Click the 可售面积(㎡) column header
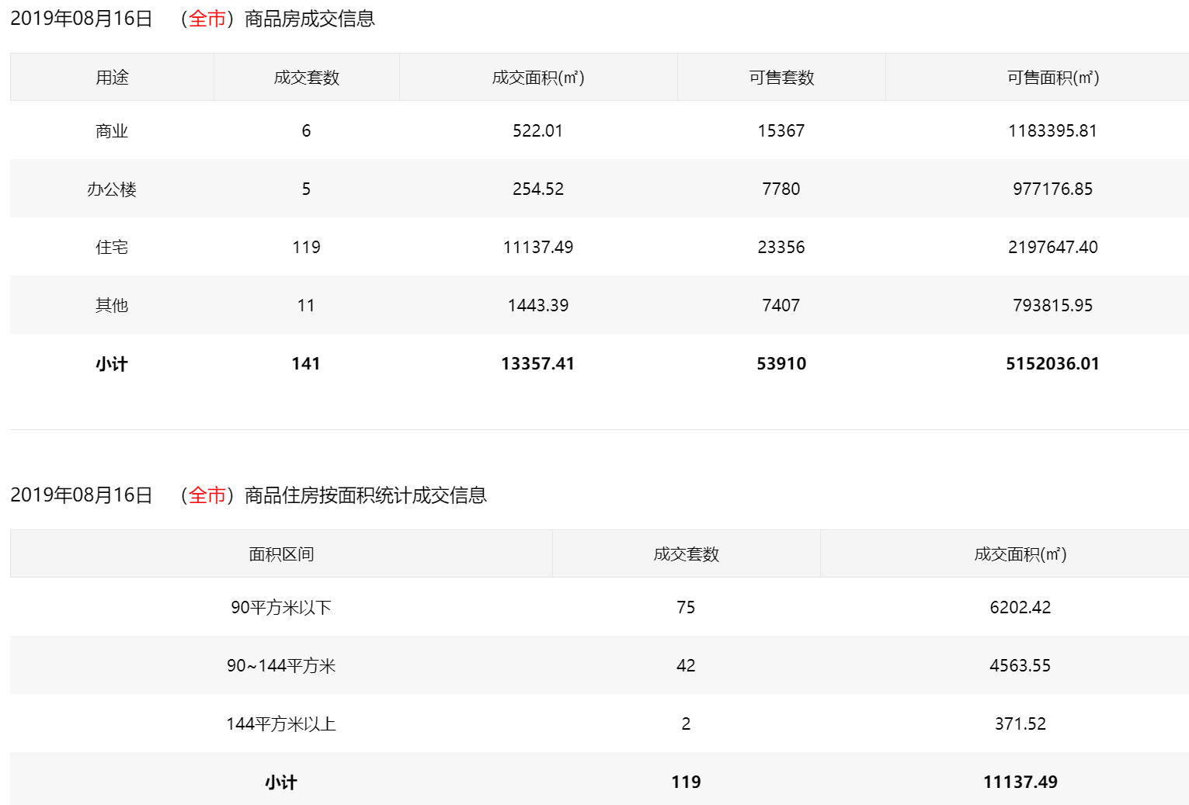Viewport: 1189px width, 805px height. tap(1053, 78)
